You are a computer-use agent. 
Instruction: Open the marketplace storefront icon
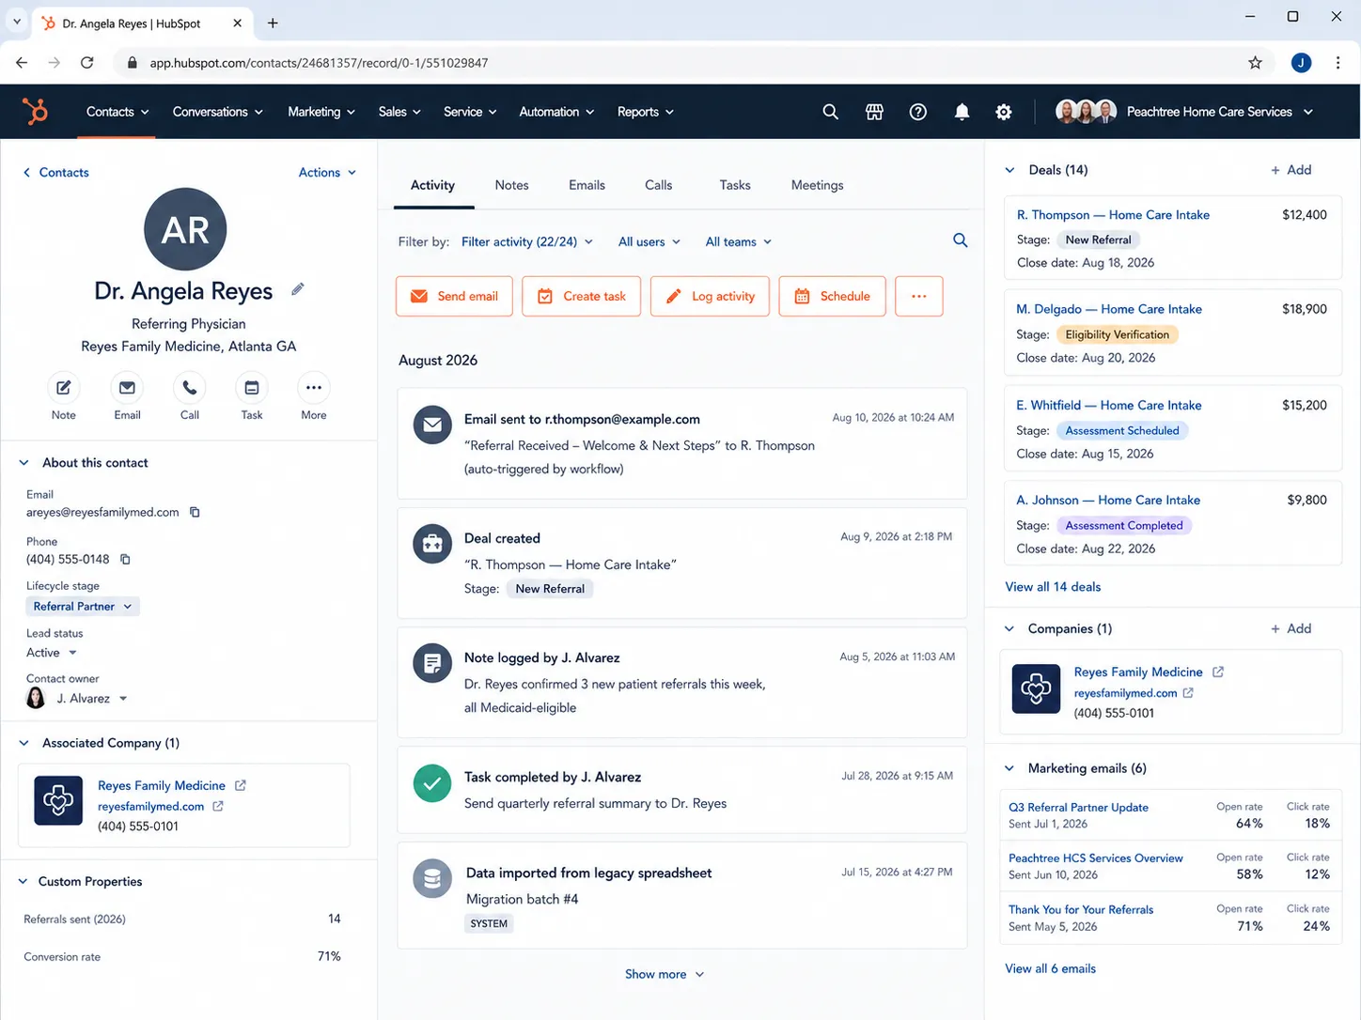[x=874, y=112]
